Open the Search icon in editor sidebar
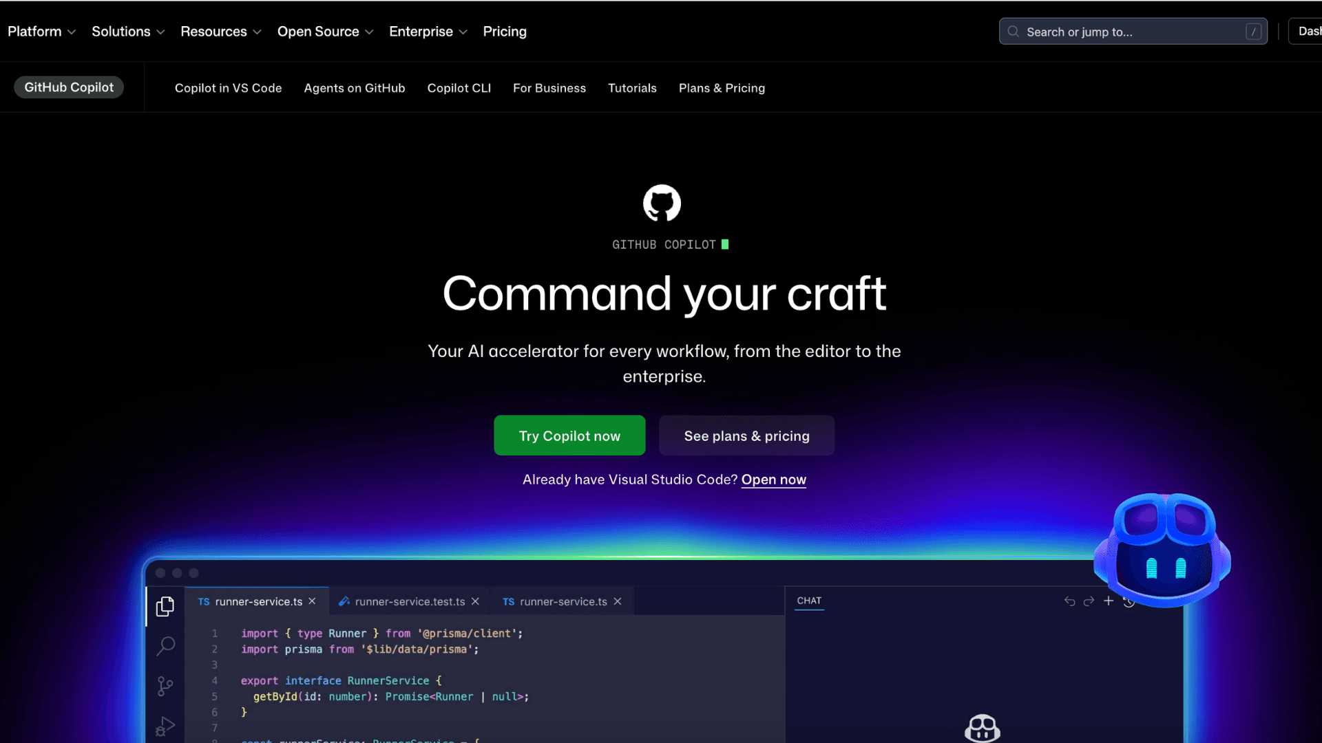This screenshot has width=1322, height=743. 165,645
